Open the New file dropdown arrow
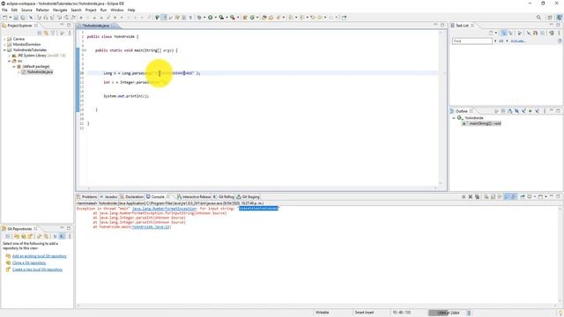 [x=10, y=18]
